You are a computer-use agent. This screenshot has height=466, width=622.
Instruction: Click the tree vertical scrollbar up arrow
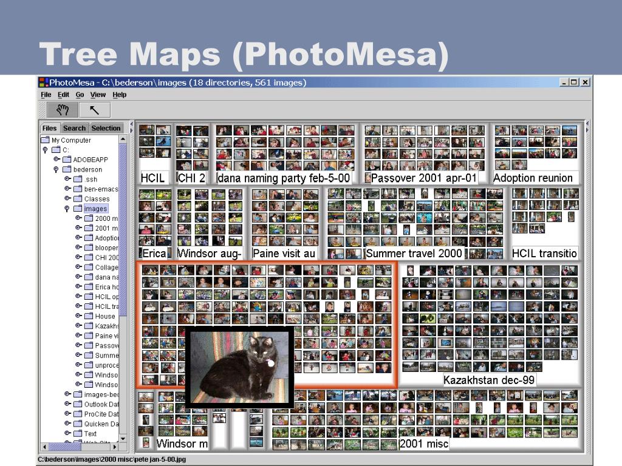click(x=123, y=139)
